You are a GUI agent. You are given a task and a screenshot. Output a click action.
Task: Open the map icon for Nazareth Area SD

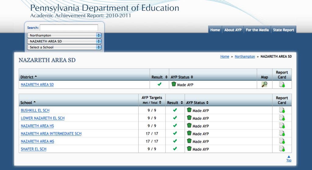click(x=264, y=85)
